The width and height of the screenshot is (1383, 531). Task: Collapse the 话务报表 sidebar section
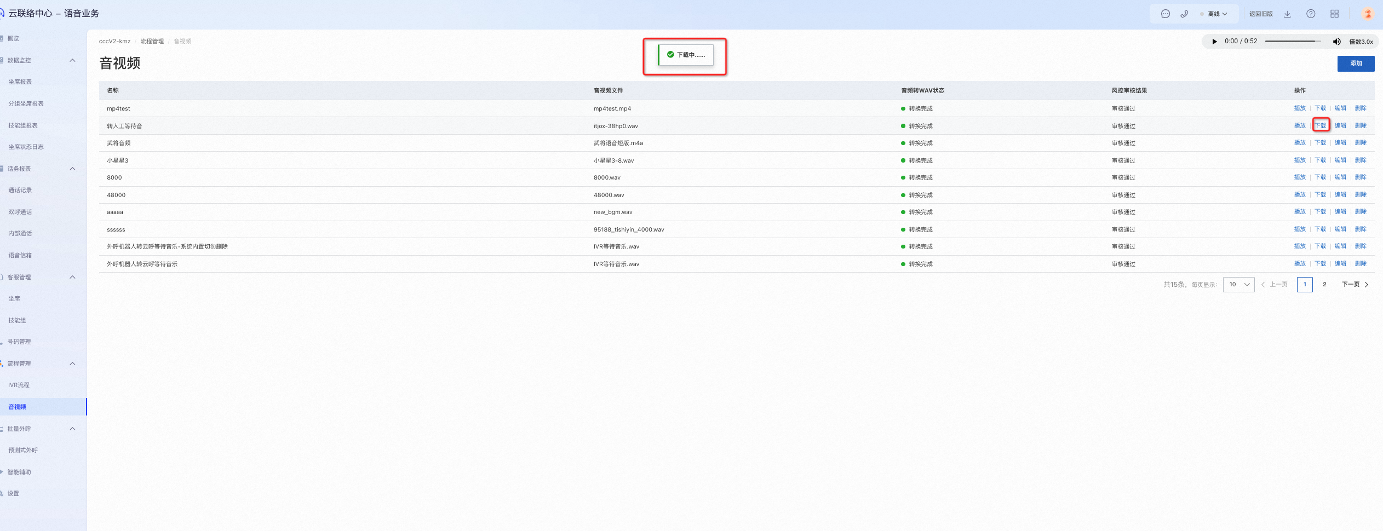(x=72, y=169)
